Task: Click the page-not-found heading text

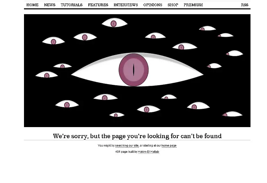Action: (x=137, y=136)
